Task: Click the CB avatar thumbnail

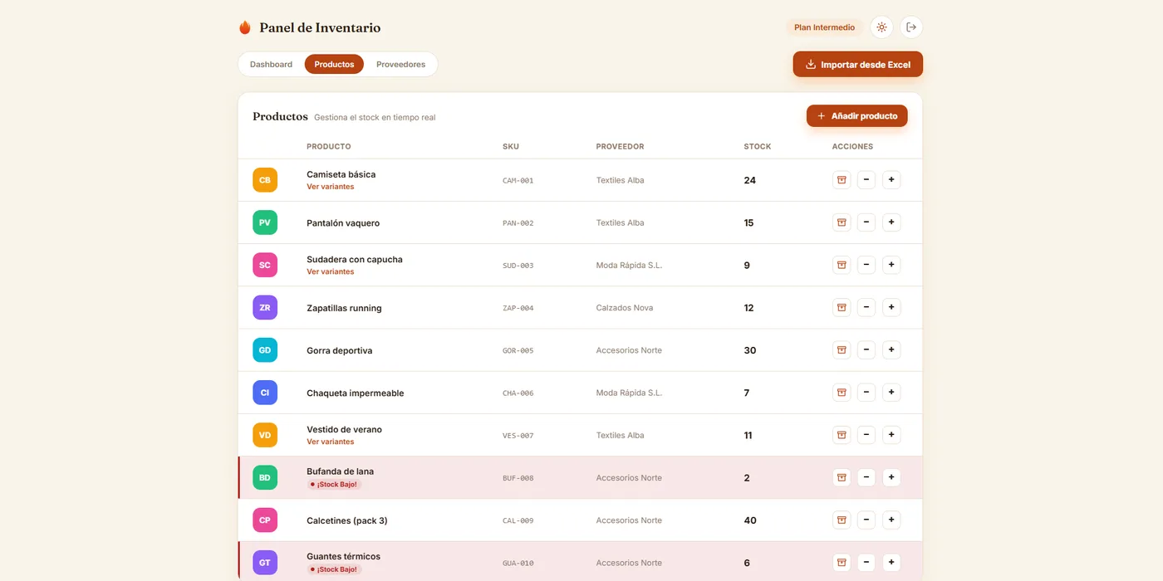Action: (265, 180)
